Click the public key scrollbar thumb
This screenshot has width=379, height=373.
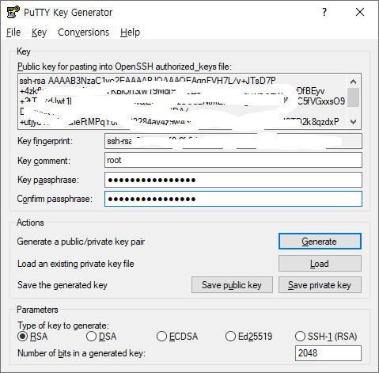354,97
